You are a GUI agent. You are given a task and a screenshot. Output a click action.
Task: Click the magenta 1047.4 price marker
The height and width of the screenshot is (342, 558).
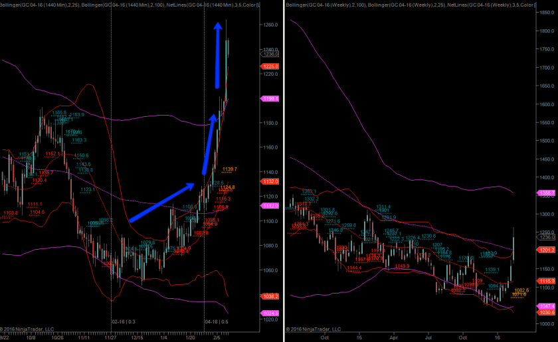546,306
